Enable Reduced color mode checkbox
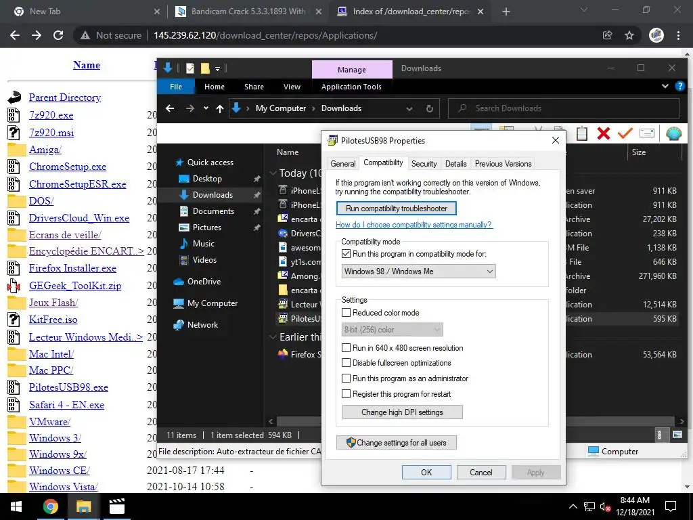Image resolution: width=693 pixels, height=520 pixels. (346, 313)
